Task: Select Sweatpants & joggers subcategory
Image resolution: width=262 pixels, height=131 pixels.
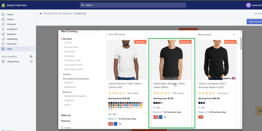Action: (75, 96)
